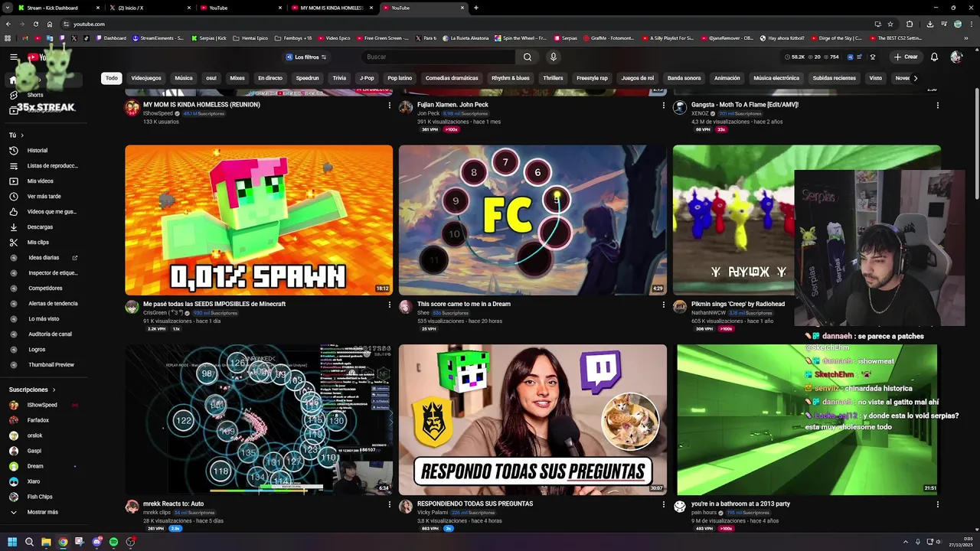The width and height of the screenshot is (980, 551).
Task: Open File Explorer from the taskbar
Action: [x=46, y=542]
